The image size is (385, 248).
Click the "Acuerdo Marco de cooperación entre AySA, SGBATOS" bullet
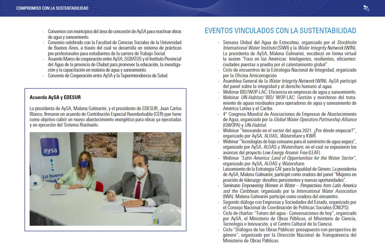[114, 64]
